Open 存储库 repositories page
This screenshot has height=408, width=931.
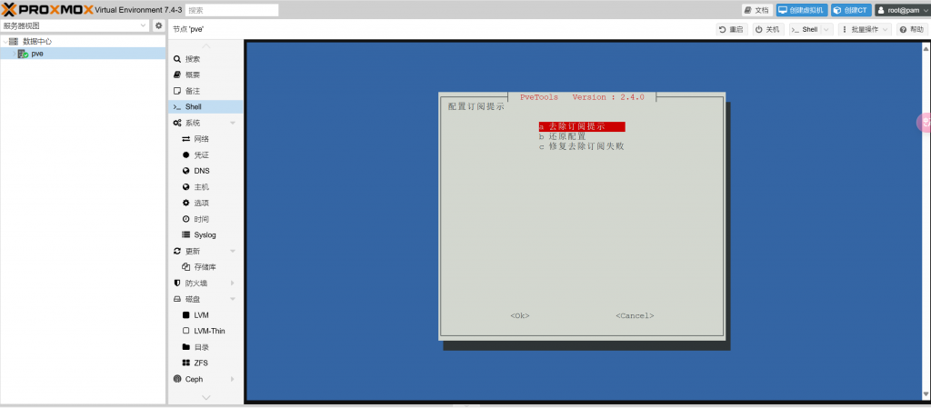(x=206, y=267)
